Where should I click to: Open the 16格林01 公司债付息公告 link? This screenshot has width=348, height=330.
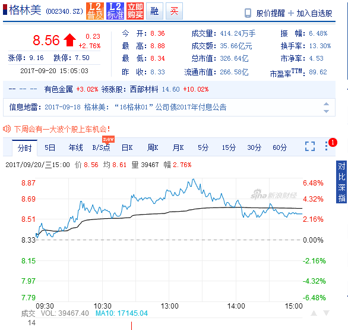coord(170,108)
